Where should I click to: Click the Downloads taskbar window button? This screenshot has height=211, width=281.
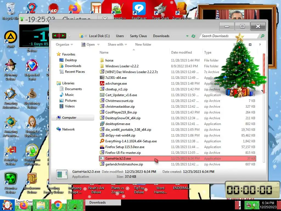[x=103, y=202]
